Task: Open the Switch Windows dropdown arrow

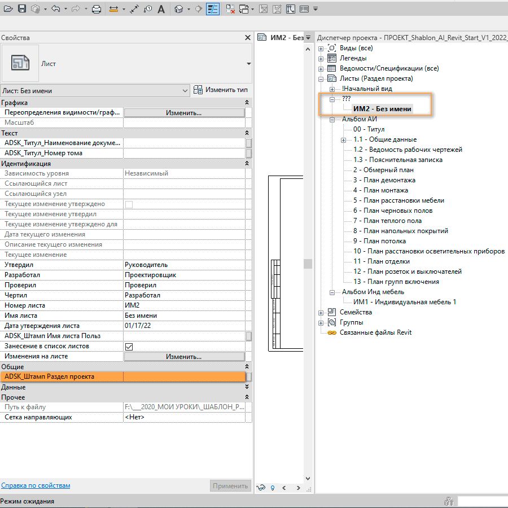Action: [x=252, y=9]
